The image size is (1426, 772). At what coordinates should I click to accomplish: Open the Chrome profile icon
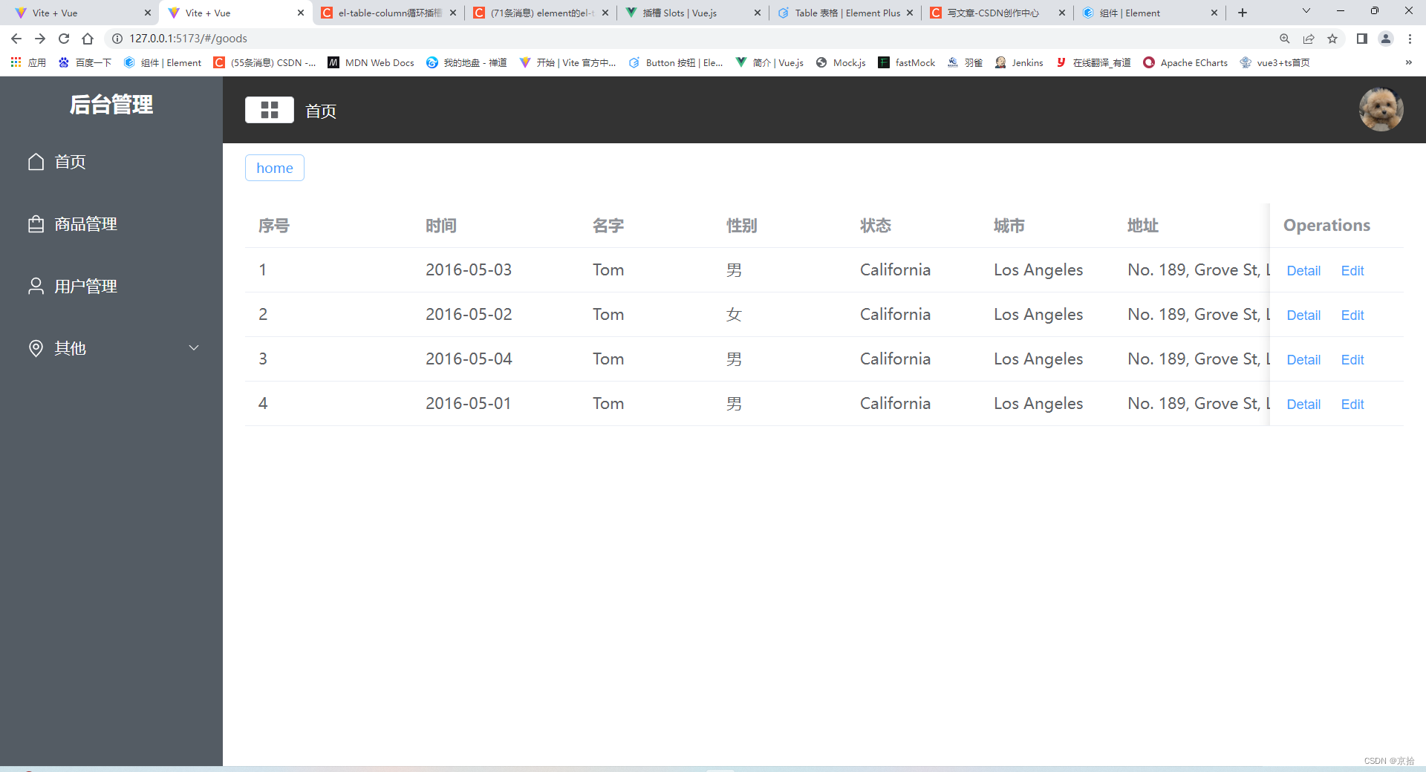click(x=1386, y=39)
